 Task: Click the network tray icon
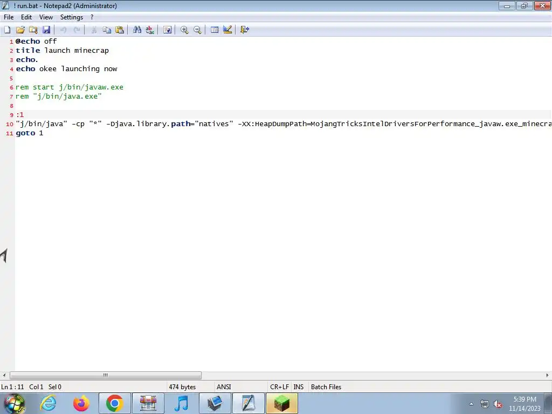(485, 404)
